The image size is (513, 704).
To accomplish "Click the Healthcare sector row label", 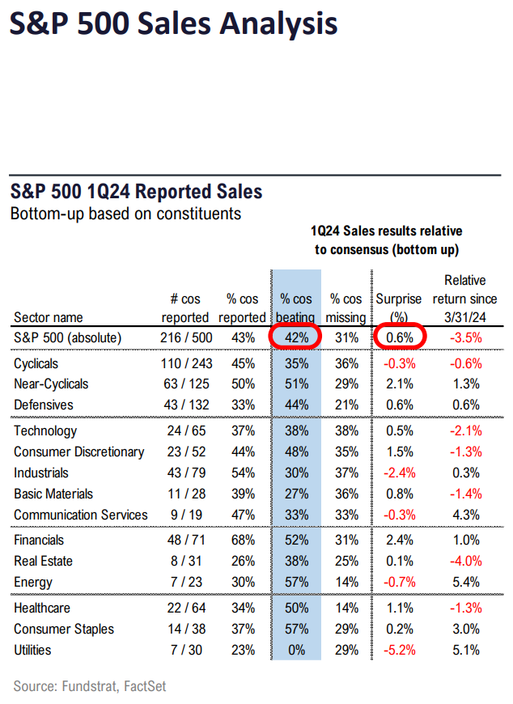I will pyautogui.click(x=42, y=608).
